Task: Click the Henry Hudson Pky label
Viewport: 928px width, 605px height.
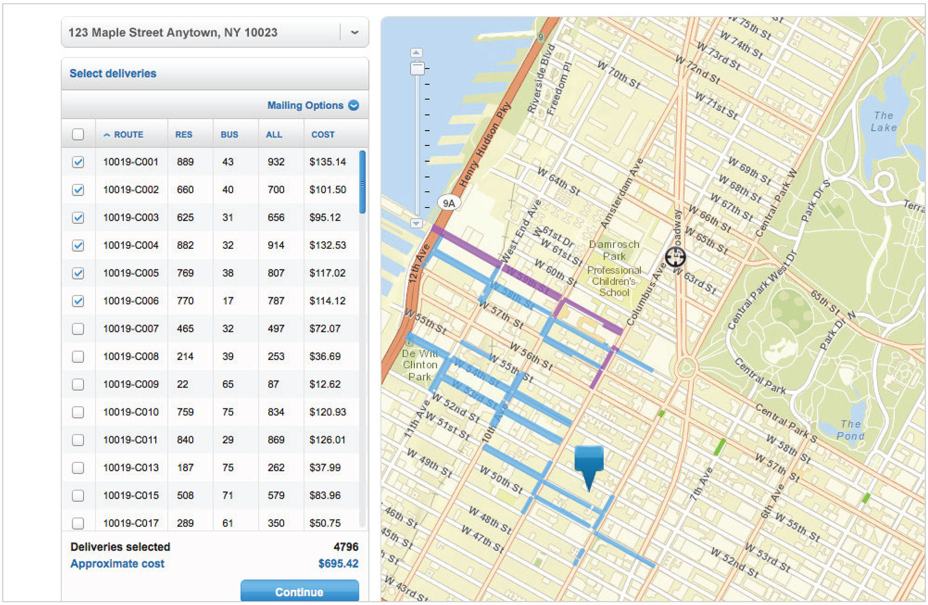Action: (484, 144)
